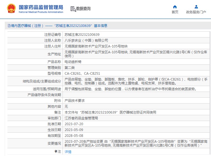Click the 管理类别 value 第二类
This screenshot has height=156, width=211.
(x=69, y=67)
